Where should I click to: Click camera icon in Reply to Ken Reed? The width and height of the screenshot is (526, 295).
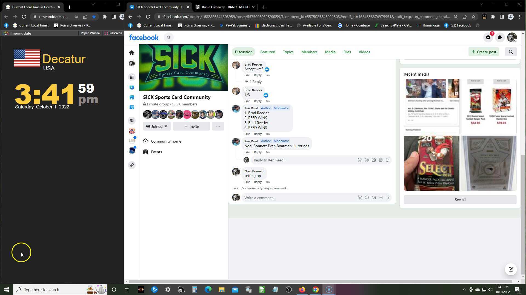pyautogui.click(x=373, y=160)
